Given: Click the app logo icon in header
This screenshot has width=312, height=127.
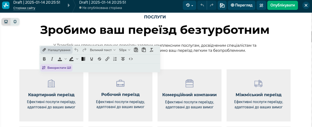Looking at the screenshot, I should pyautogui.click(x=6, y=5).
